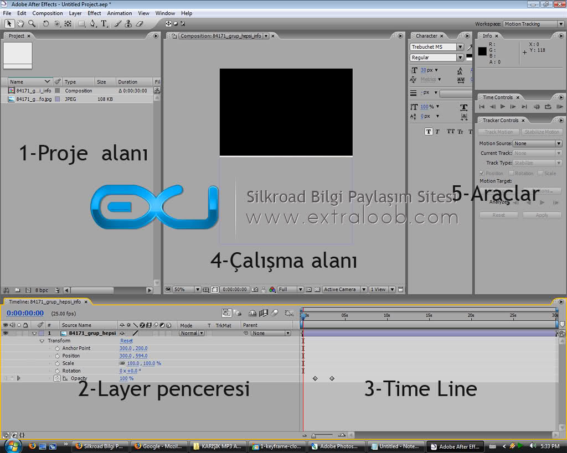
Task: Click the Faux Italic button in Character panel
Action: (x=437, y=132)
